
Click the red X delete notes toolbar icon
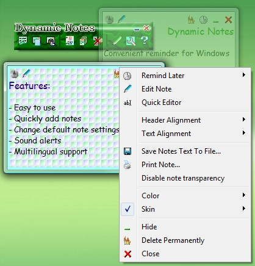click(x=98, y=41)
